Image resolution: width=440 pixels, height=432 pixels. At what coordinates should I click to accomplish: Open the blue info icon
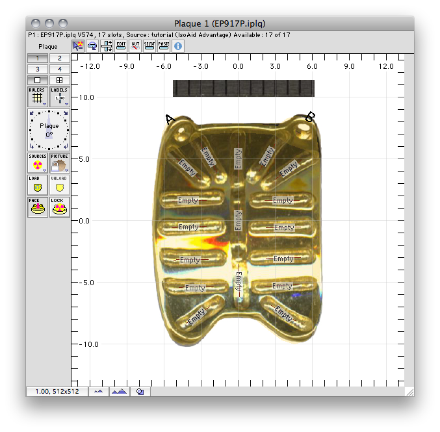178,46
